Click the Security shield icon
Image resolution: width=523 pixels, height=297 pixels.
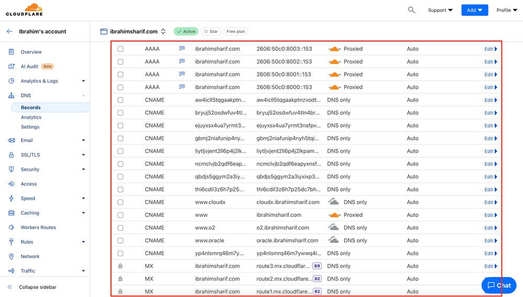pos(12,169)
